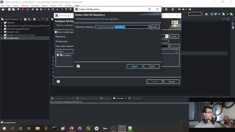Switch to the Coverage tab
The height and width of the screenshot is (132, 235).
coord(135,98)
